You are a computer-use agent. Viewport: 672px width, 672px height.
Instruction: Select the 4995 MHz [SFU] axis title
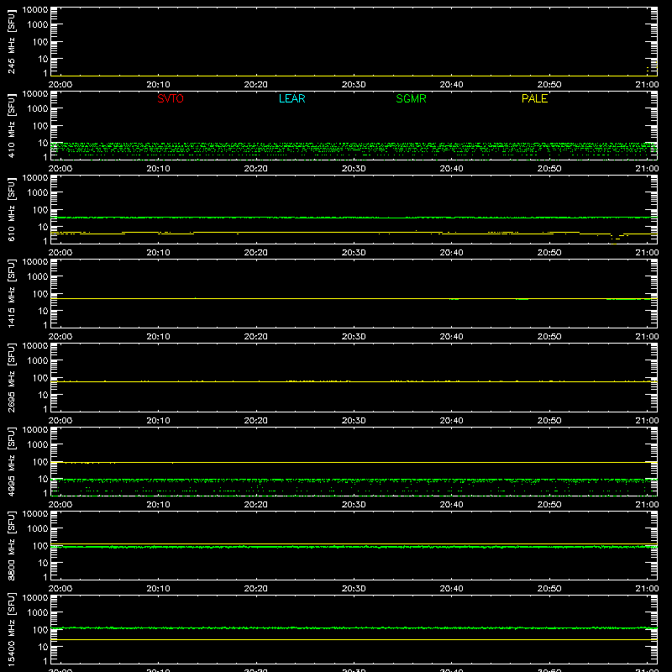point(11,461)
